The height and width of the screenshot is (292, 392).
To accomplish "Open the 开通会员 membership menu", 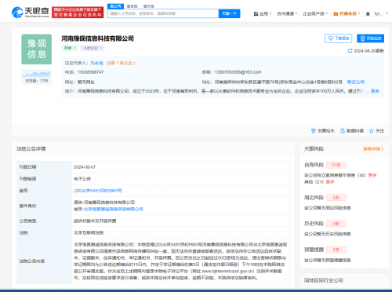I will pyautogui.click(x=347, y=13).
